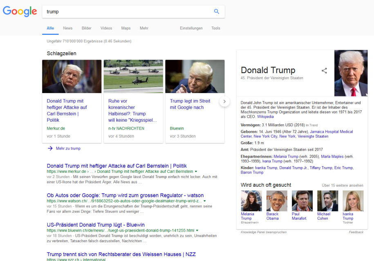The width and height of the screenshot is (374, 261).
Task: Click Donald Trump portrait in knowledge panel
Action: (x=351, y=73)
